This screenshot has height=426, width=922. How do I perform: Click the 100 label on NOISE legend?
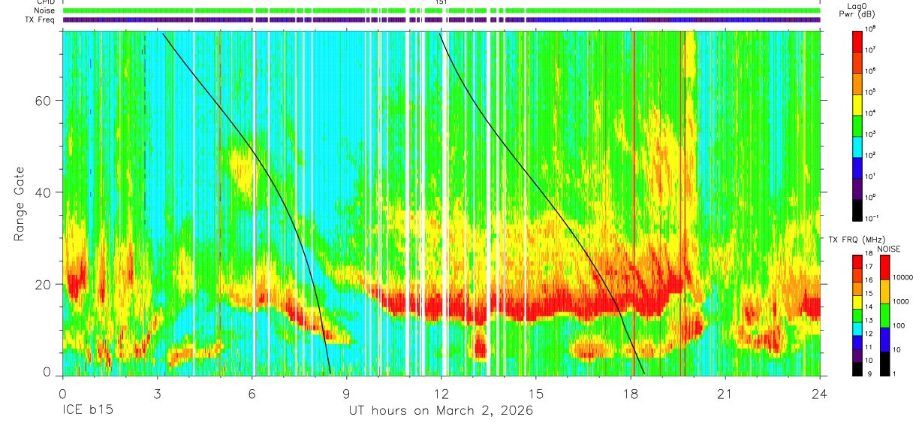tap(899, 325)
